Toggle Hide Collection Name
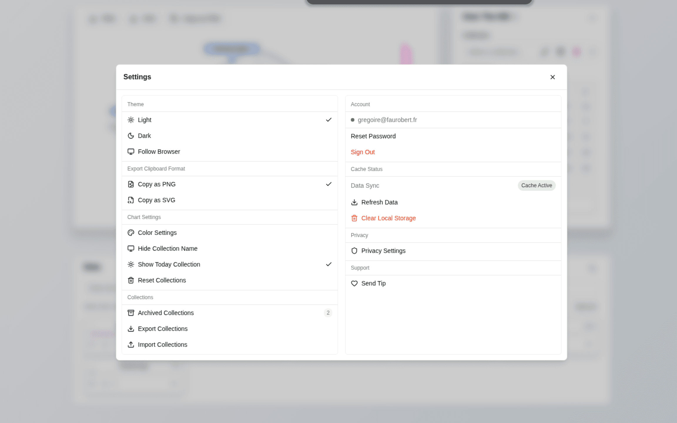 (x=230, y=249)
